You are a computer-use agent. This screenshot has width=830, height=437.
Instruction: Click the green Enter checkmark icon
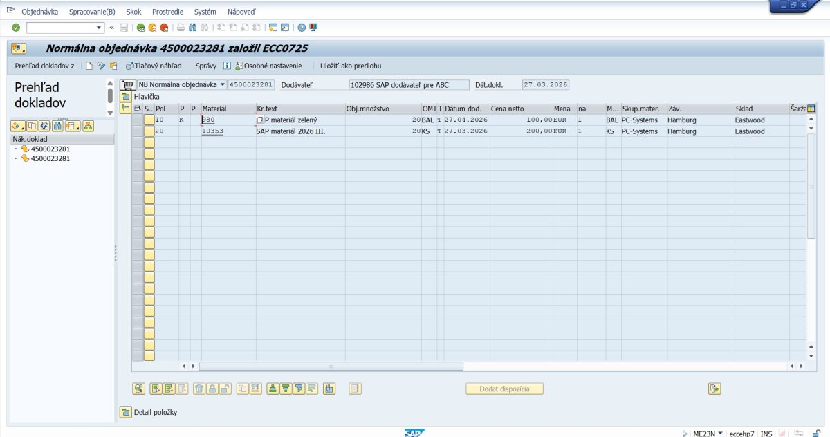[x=16, y=28]
